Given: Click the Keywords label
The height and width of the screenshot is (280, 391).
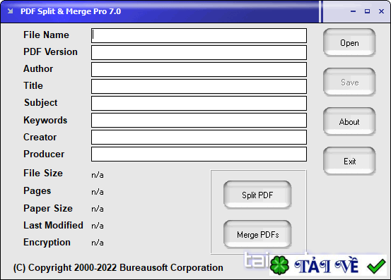Looking at the screenshot, I should 45,121.
